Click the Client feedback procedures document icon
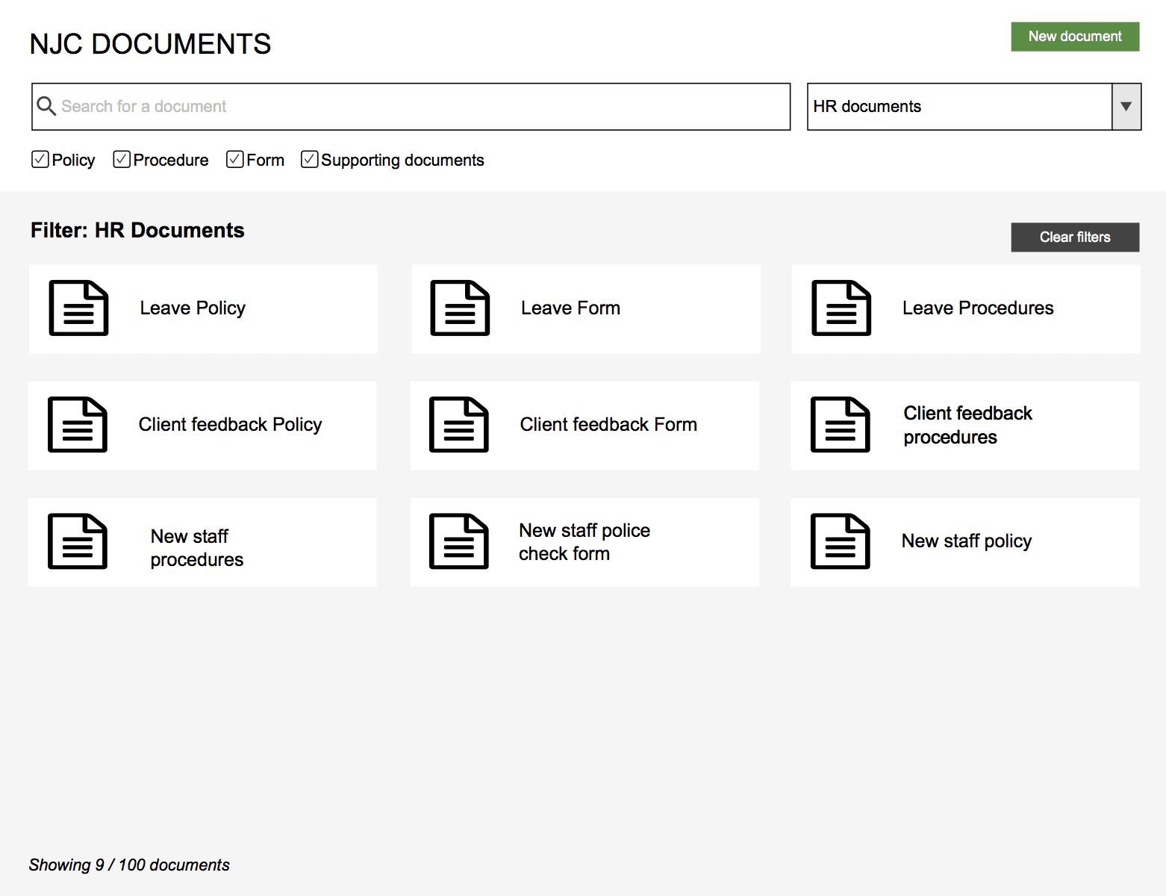The height and width of the screenshot is (896, 1166). coord(841,424)
